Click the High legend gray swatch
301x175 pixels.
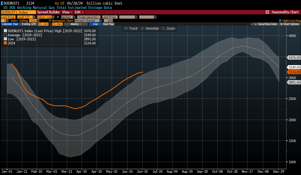(5, 31)
